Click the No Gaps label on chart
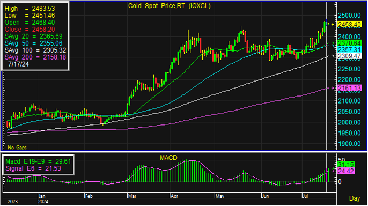This screenshot has width=368, height=206. pos(17,148)
